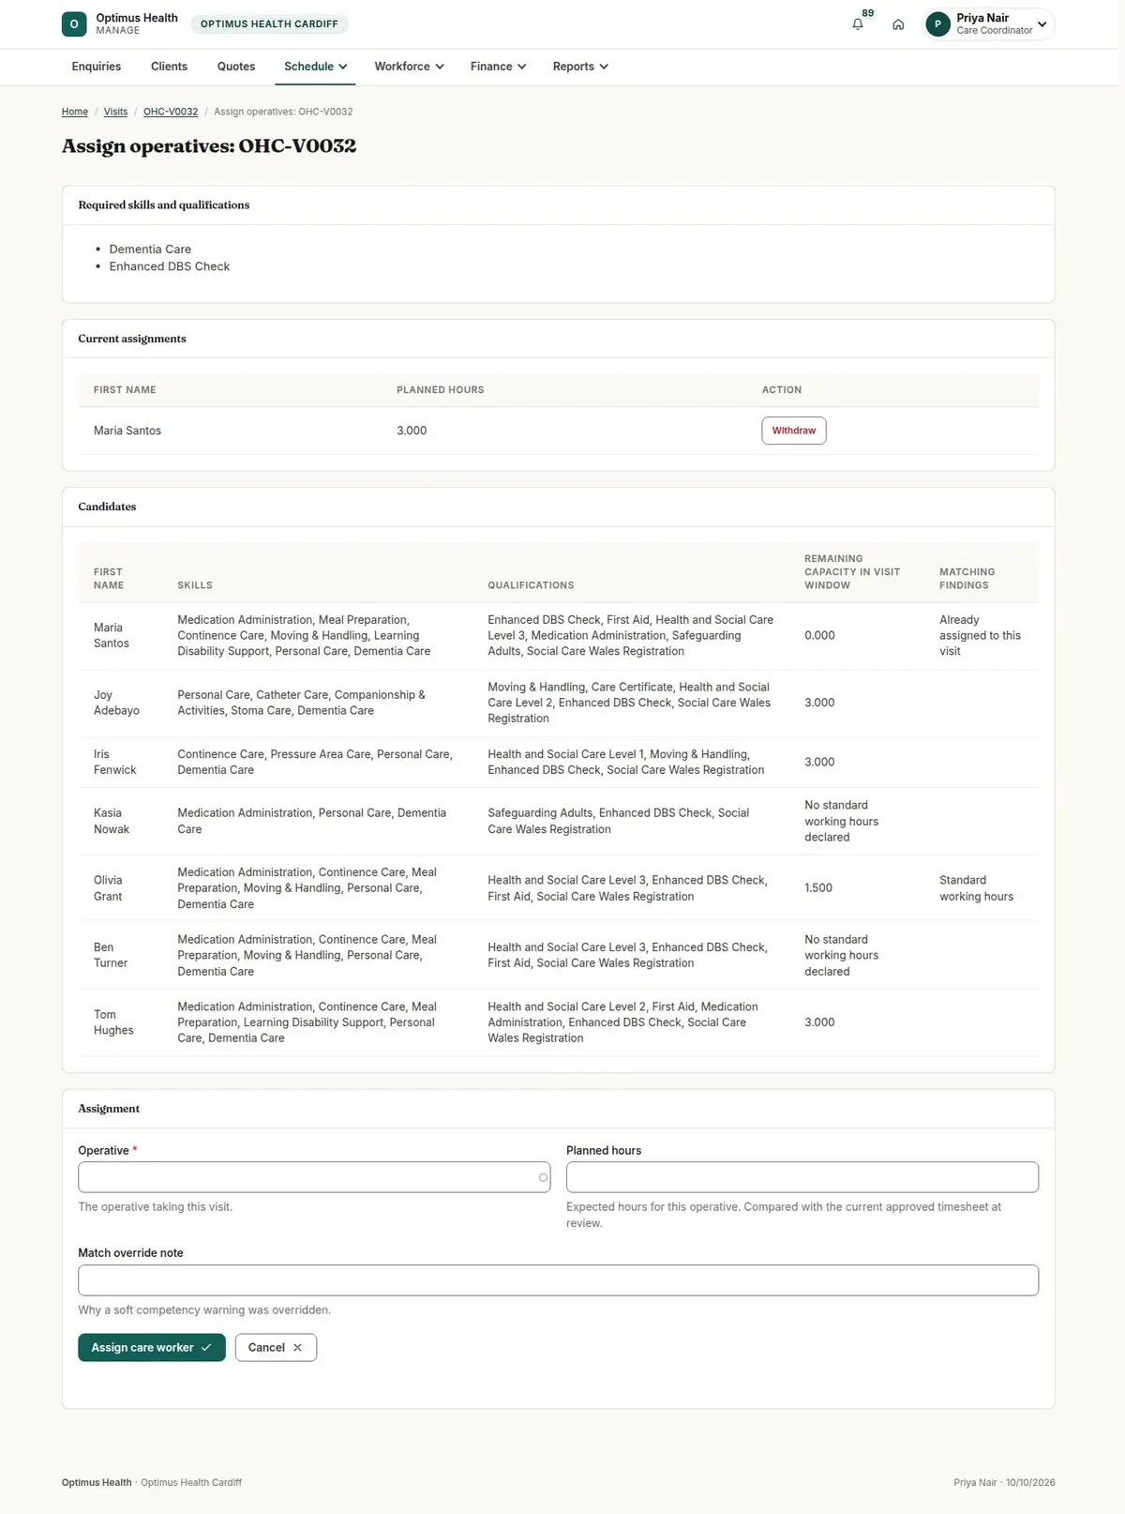The width and height of the screenshot is (1125, 1514).
Task: Select the Tom Hughes candidate name
Action: (113, 1022)
